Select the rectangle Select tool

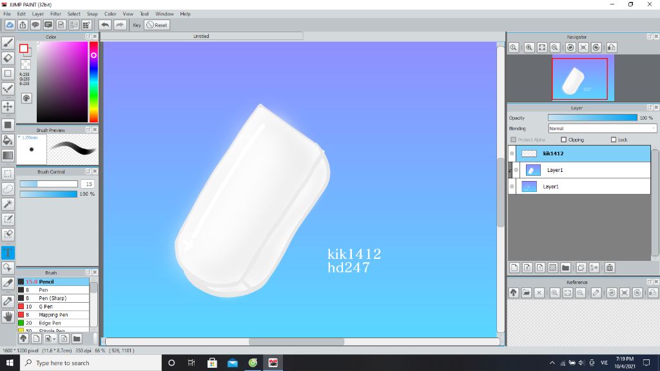[8, 173]
